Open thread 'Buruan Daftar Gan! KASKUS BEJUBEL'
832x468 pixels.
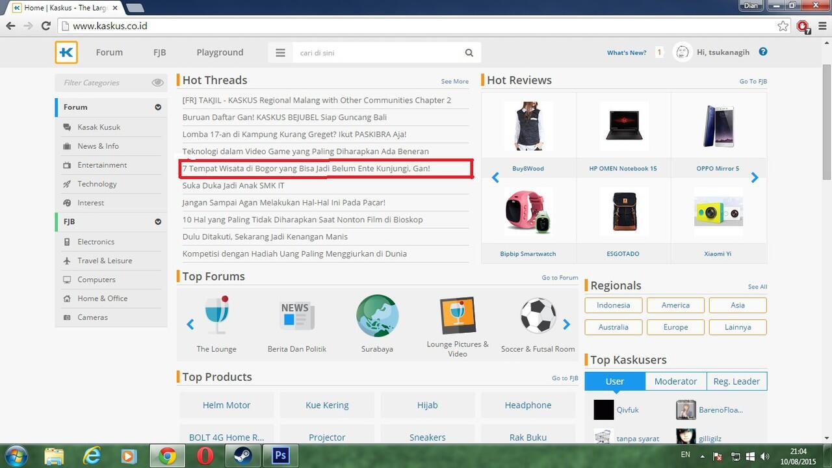point(284,117)
